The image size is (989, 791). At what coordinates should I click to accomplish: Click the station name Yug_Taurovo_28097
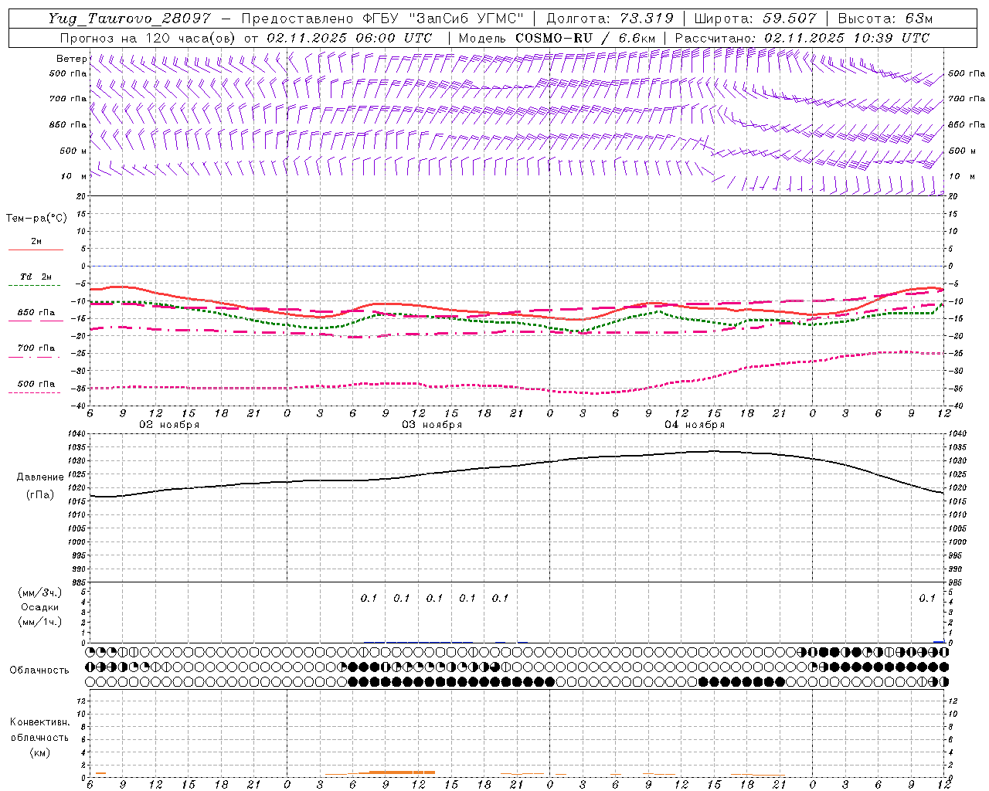129,19
